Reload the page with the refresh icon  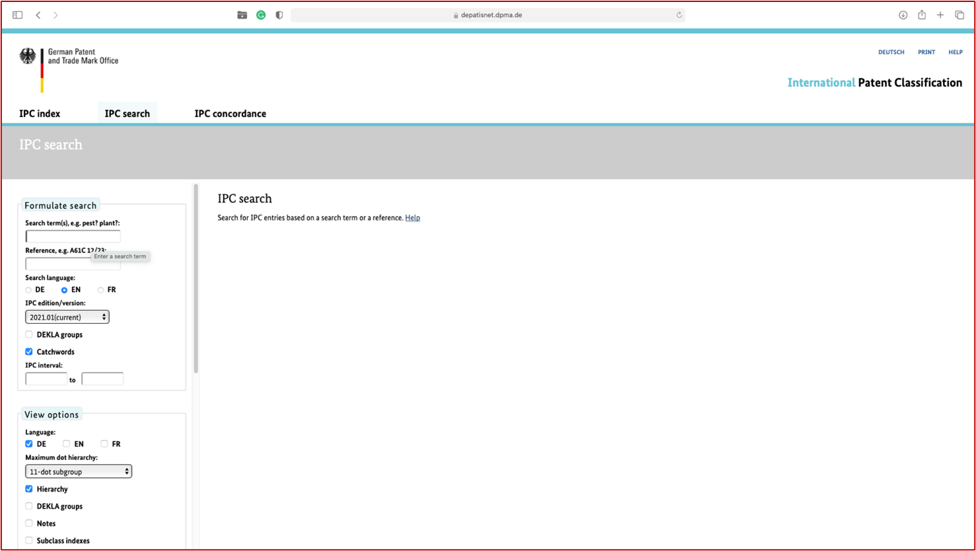[679, 15]
